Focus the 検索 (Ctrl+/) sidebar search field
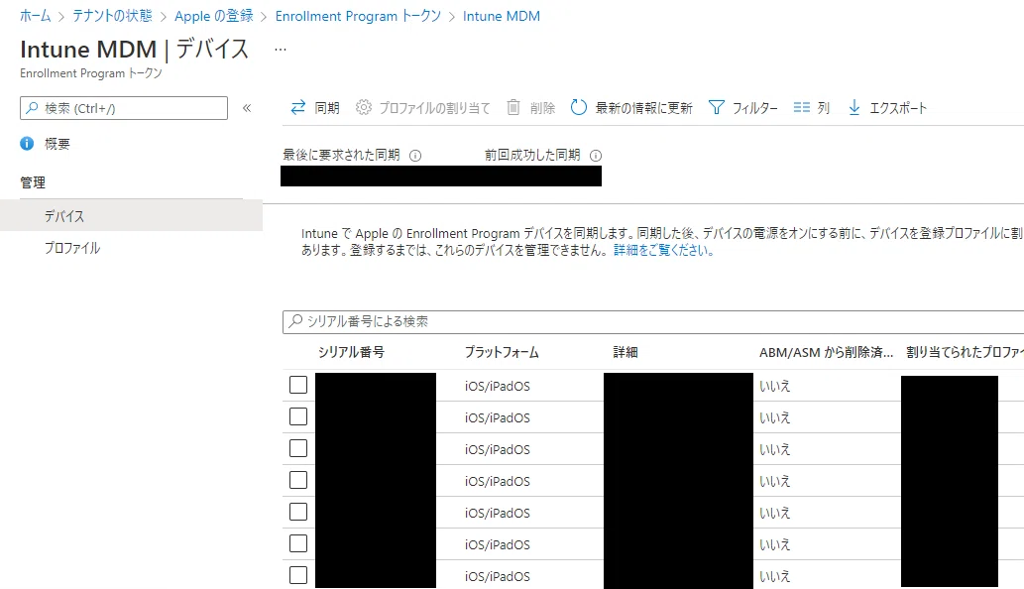This screenshot has width=1024, height=589. point(124,108)
